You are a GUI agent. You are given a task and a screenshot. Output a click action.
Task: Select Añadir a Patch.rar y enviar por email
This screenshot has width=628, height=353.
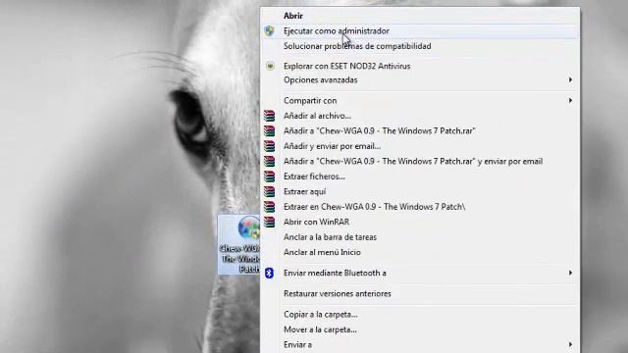413,161
